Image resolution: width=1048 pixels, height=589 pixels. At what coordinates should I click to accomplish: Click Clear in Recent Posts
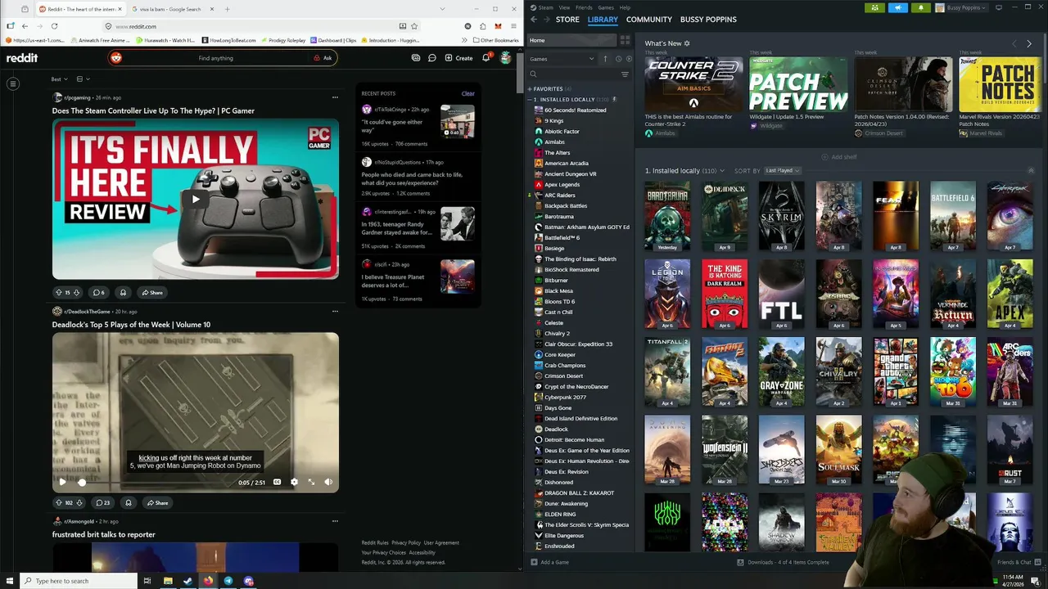[468, 93]
